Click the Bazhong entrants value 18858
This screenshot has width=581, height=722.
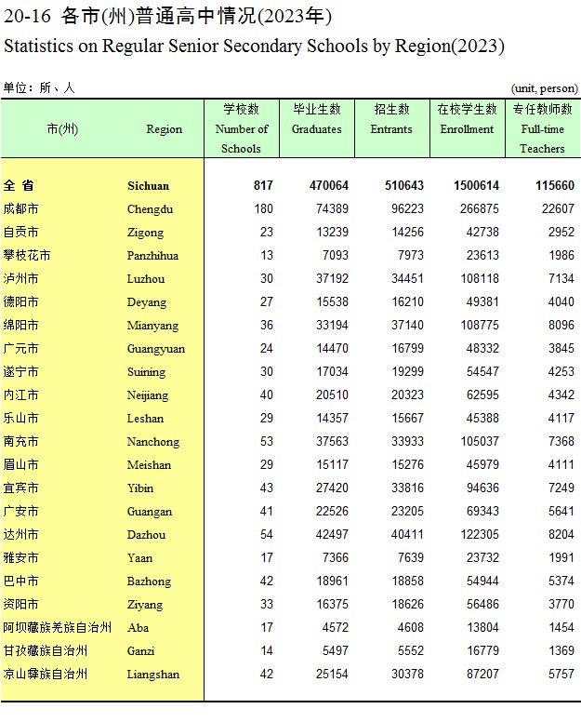(x=407, y=582)
